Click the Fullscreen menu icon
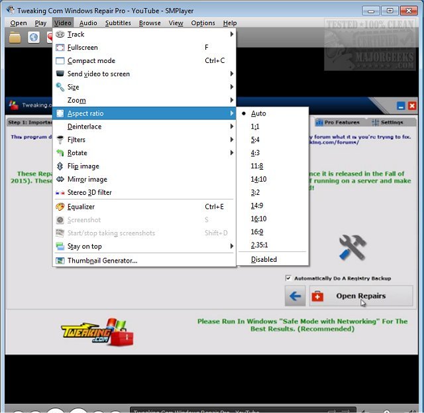 tap(60, 47)
